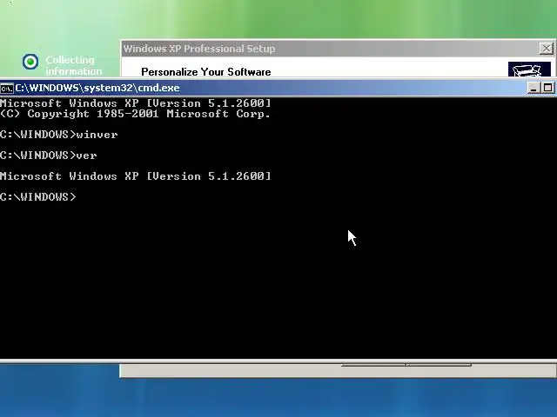Close the Windows XP Professional Setup dialog
The image size is (557, 417).
coord(547,49)
